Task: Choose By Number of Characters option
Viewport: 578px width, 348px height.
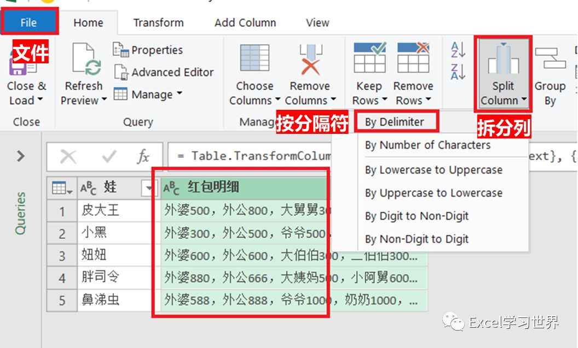Action: (427, 145)
